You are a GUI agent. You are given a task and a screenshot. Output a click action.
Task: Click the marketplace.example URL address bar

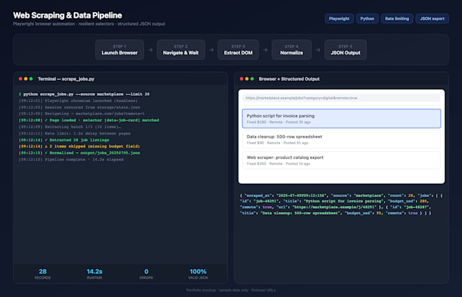(342, 98)
